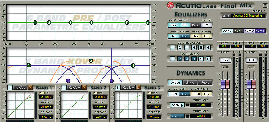Toggle EQ band 6 on/off
The image size is (269, 122).
click(208, 48)
